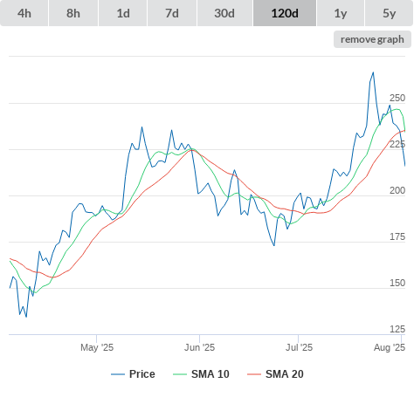Open the 30d range tab
This screenshot has height=397, width=414.
224,13
